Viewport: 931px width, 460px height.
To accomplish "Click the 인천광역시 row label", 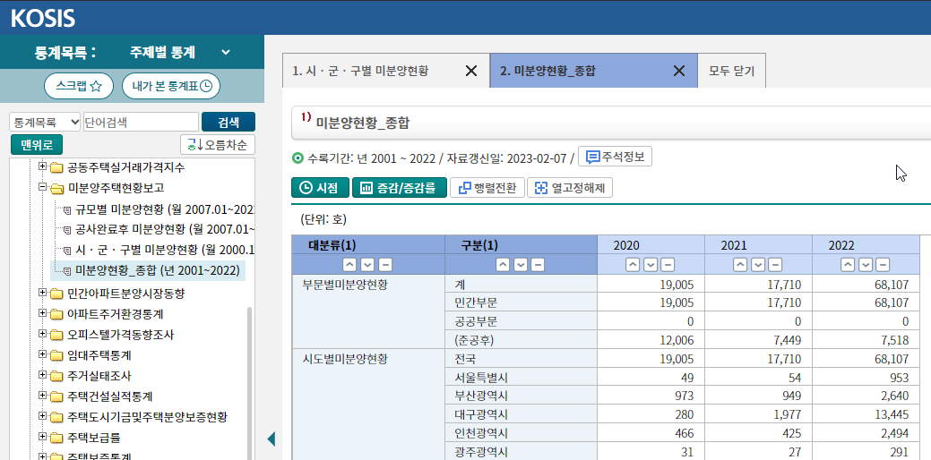I will [x=479, y=434].
